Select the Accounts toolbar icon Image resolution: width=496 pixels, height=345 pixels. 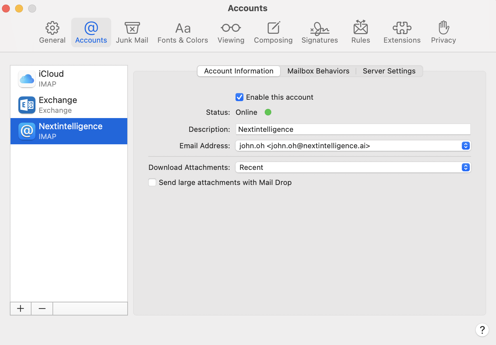[x=91, y=32]
